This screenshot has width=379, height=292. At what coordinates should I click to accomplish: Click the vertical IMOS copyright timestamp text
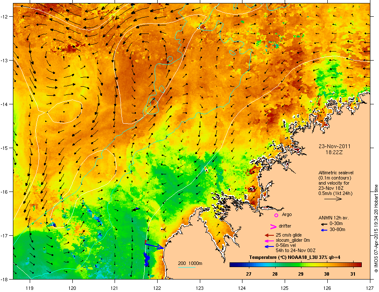click(x=376, y=228)
